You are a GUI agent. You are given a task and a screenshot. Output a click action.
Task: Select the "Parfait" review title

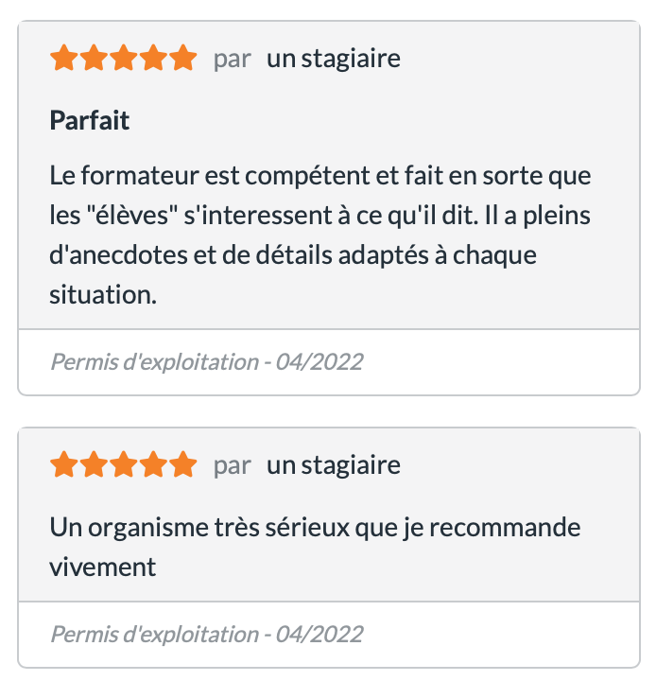90,121
